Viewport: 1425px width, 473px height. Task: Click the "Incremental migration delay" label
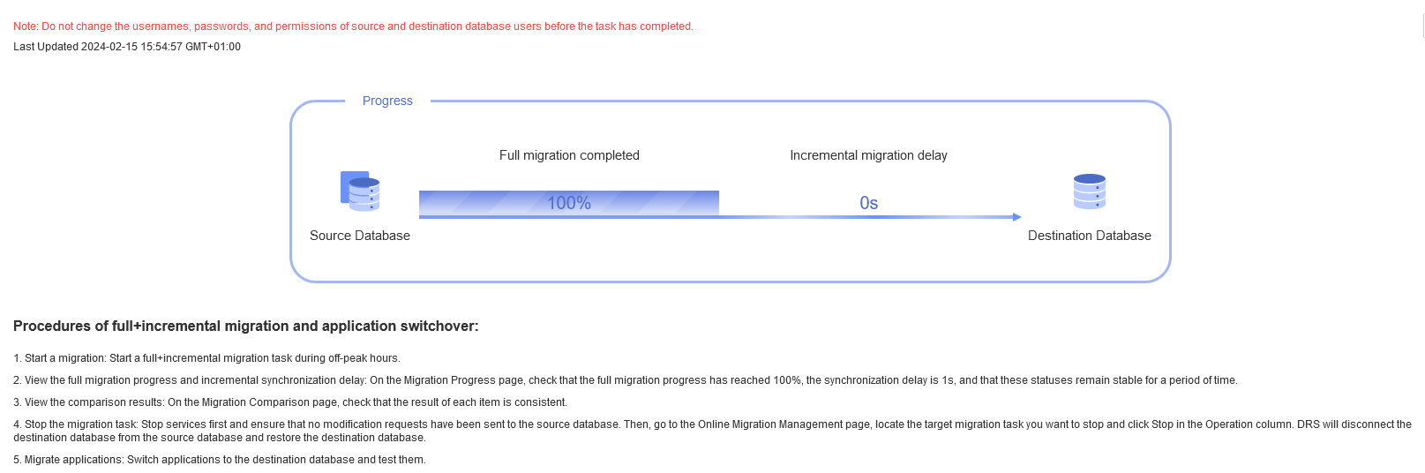pos(868,155)
